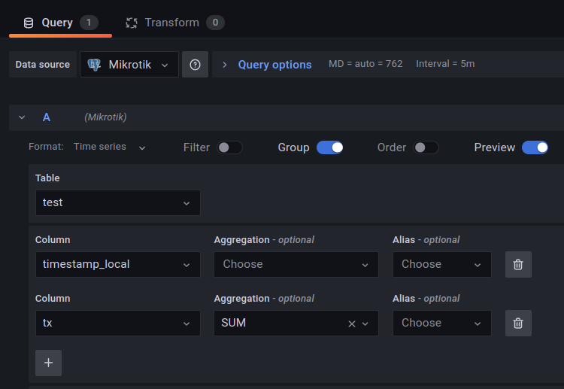564x389 pixels.
Task: Add a new column with plus button
Action: click(x=48, y=363)
